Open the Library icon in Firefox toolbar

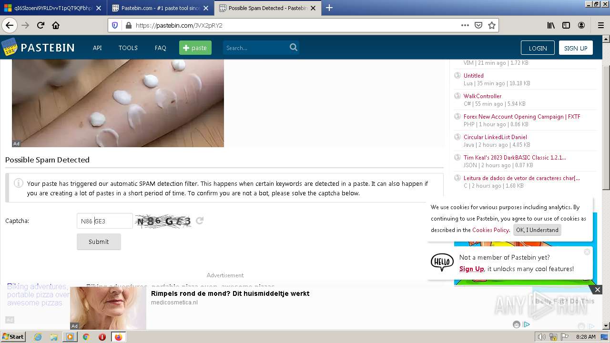(551, 25)
